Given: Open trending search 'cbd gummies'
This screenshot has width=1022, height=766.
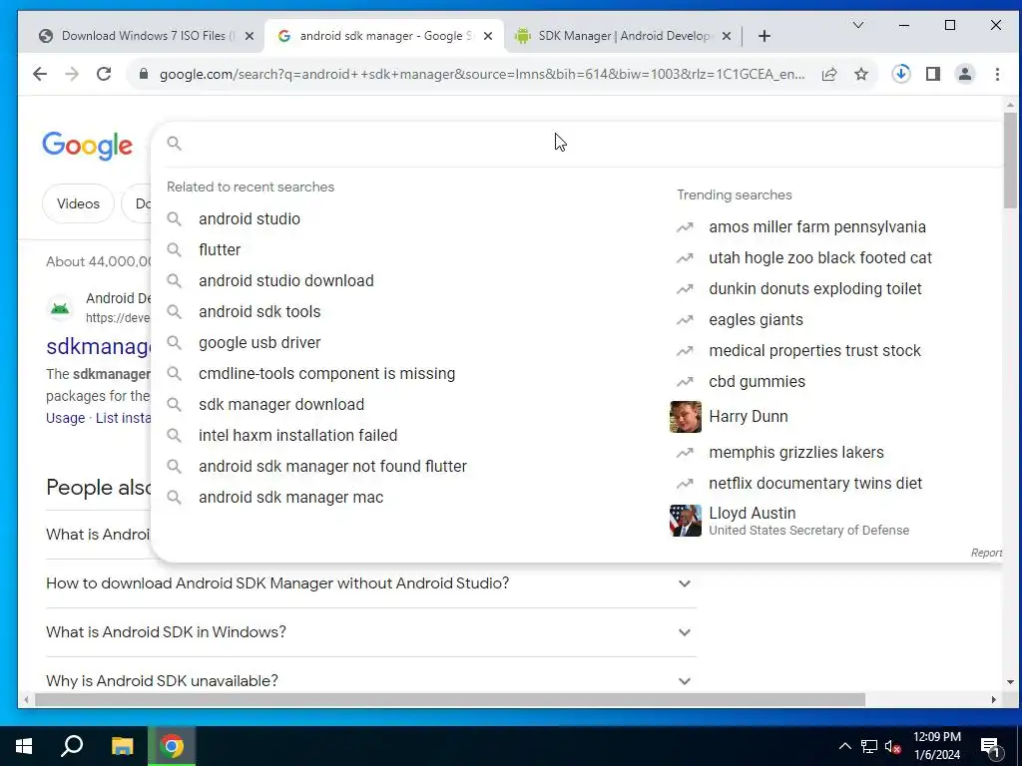Looking at the screenshot, I should click(x=757, y=382).
